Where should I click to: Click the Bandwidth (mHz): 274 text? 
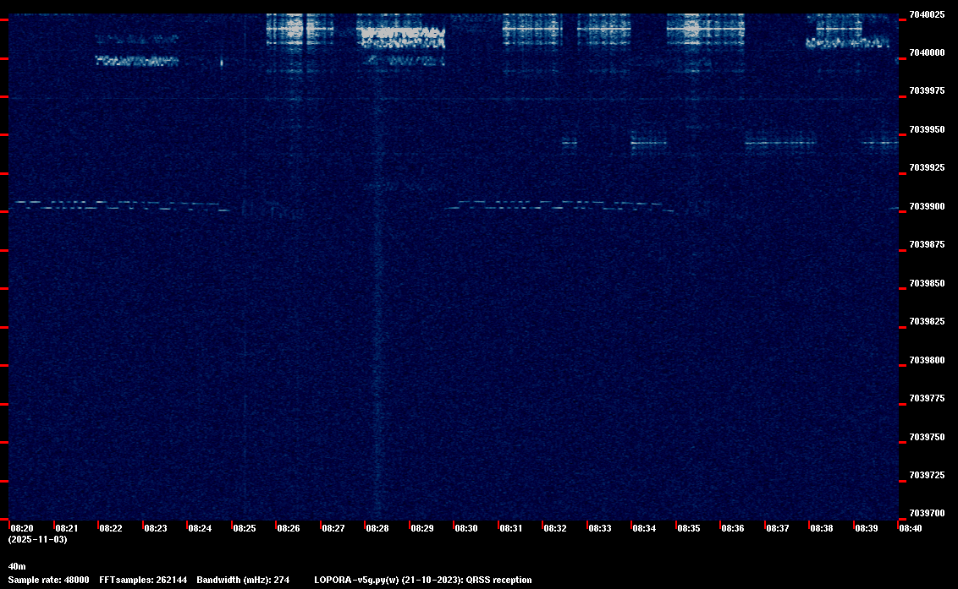coord(243,581)
